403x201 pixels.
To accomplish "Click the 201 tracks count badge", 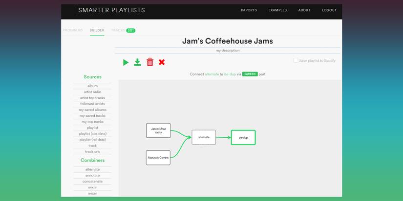I will 130,31.
